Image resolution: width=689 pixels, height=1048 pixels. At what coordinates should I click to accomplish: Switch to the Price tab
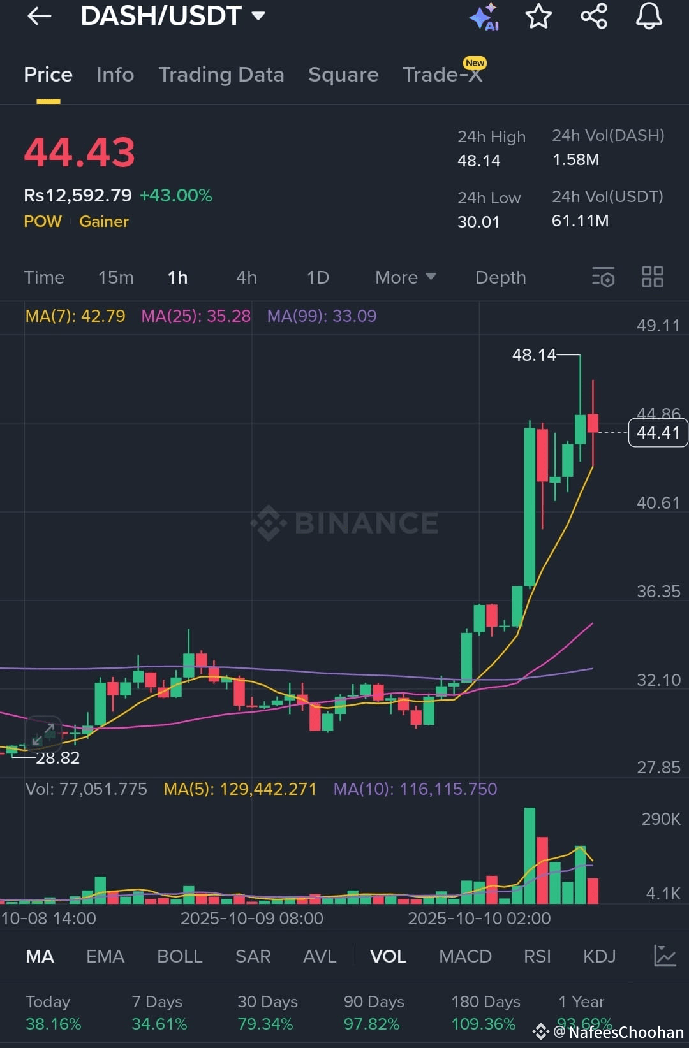48,75
